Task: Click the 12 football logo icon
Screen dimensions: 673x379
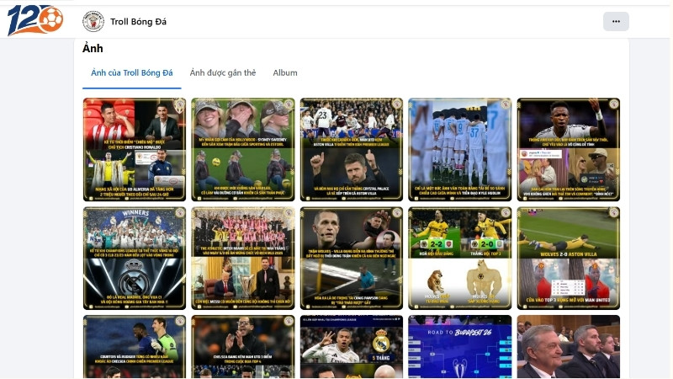Action: click(x=35, y=20)
